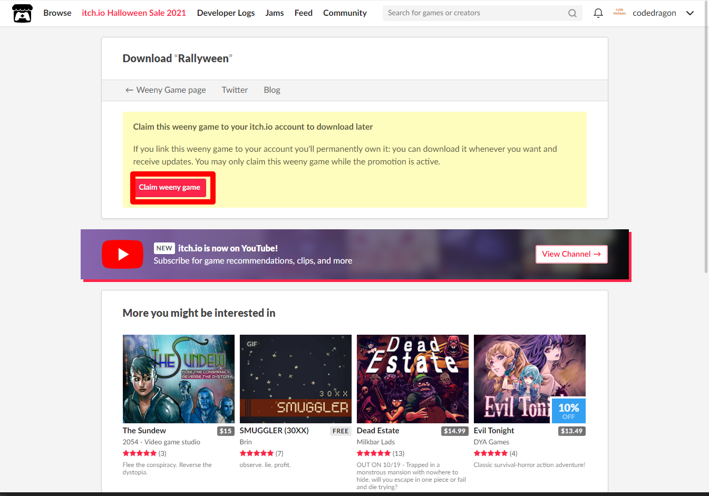Click the codedragon username
The image size is (709, 496).
click(x=654, y=13)
